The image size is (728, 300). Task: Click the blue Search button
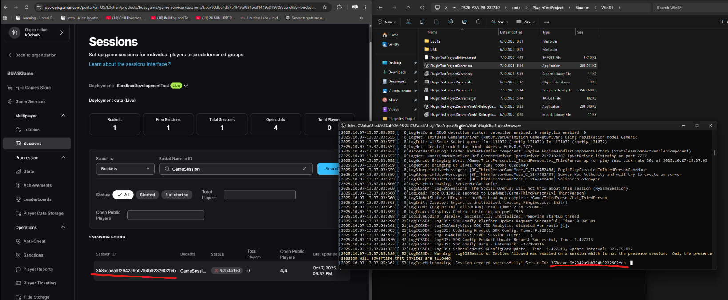(x=329, y=169)
